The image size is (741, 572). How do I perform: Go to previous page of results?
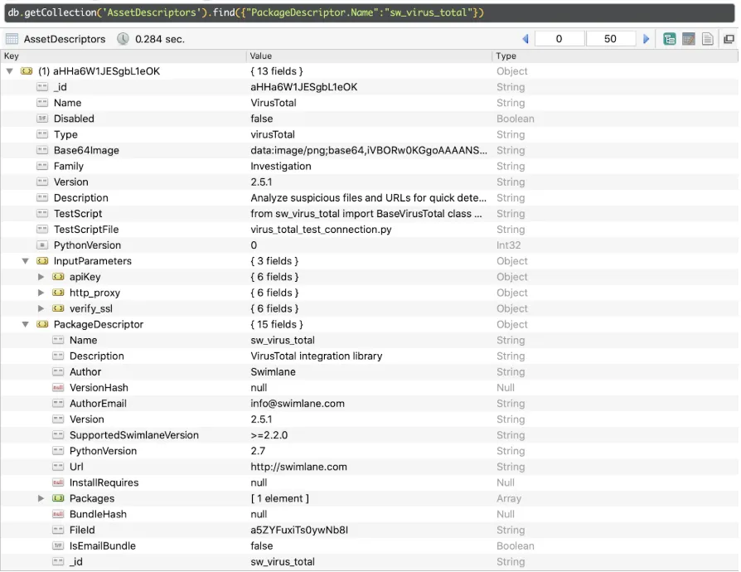(525, 39)
